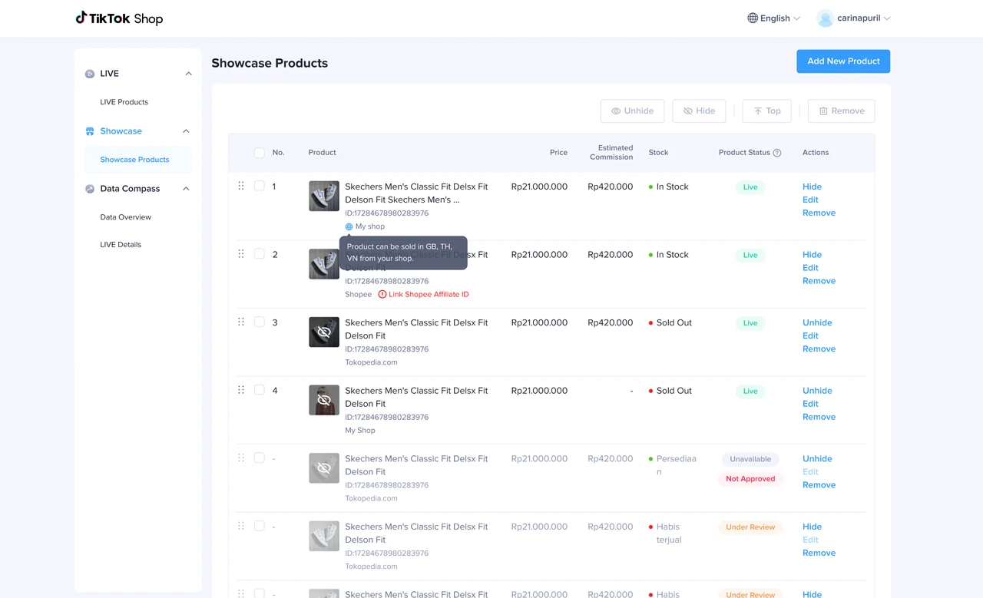Click the Product Status help icon
983x598 pixels.
click(x=777, y=153)
